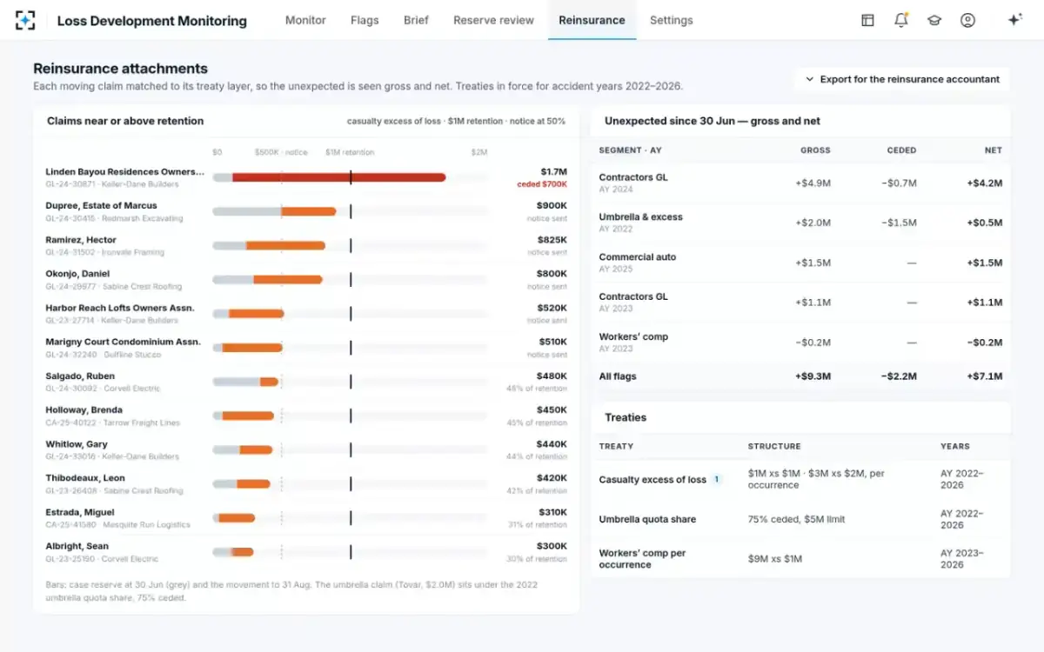Click the Umbrella & excess AY 2022 row
Viewport: 1044px width, 652px height.
[800, 223]
